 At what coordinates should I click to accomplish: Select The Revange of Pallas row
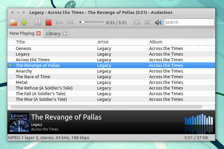(111, 65)
